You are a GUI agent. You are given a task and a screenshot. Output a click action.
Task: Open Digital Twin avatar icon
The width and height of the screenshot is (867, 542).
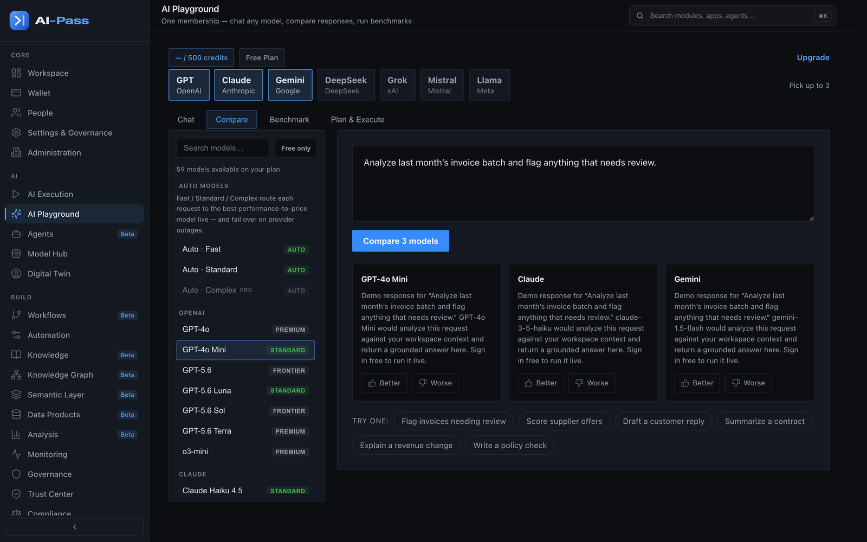tap(16, 274)
